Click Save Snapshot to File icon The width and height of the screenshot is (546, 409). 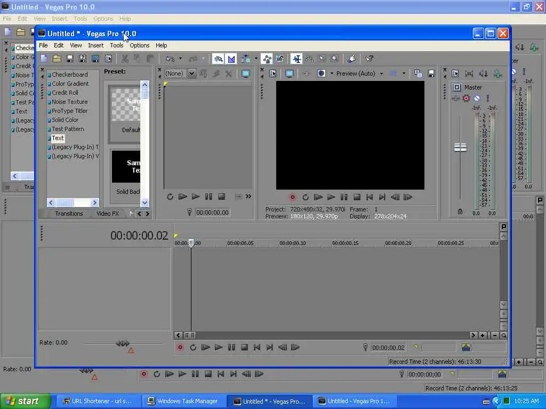[x=431, y=73]
